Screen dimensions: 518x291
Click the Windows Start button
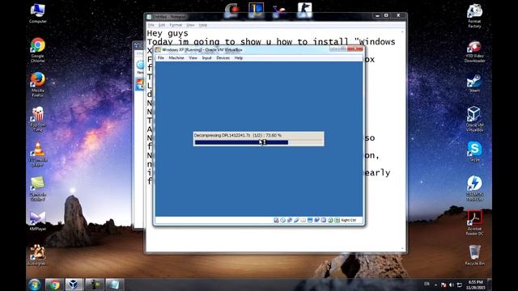(x=34, y=285)
